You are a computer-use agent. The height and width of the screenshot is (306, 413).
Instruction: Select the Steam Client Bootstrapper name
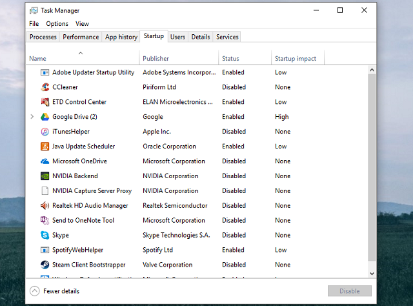[89, 265]
